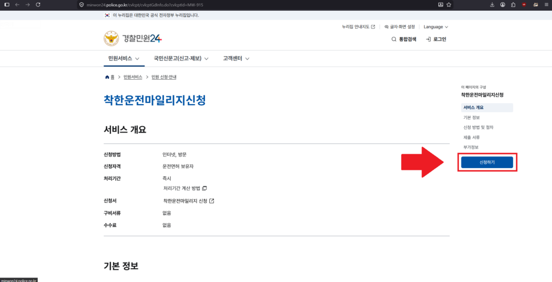The width and height of the screenshot is (552, 282).
Task: Click the 로그인 arrow icon
Action: pyautogui.click(x=429, y=39)
